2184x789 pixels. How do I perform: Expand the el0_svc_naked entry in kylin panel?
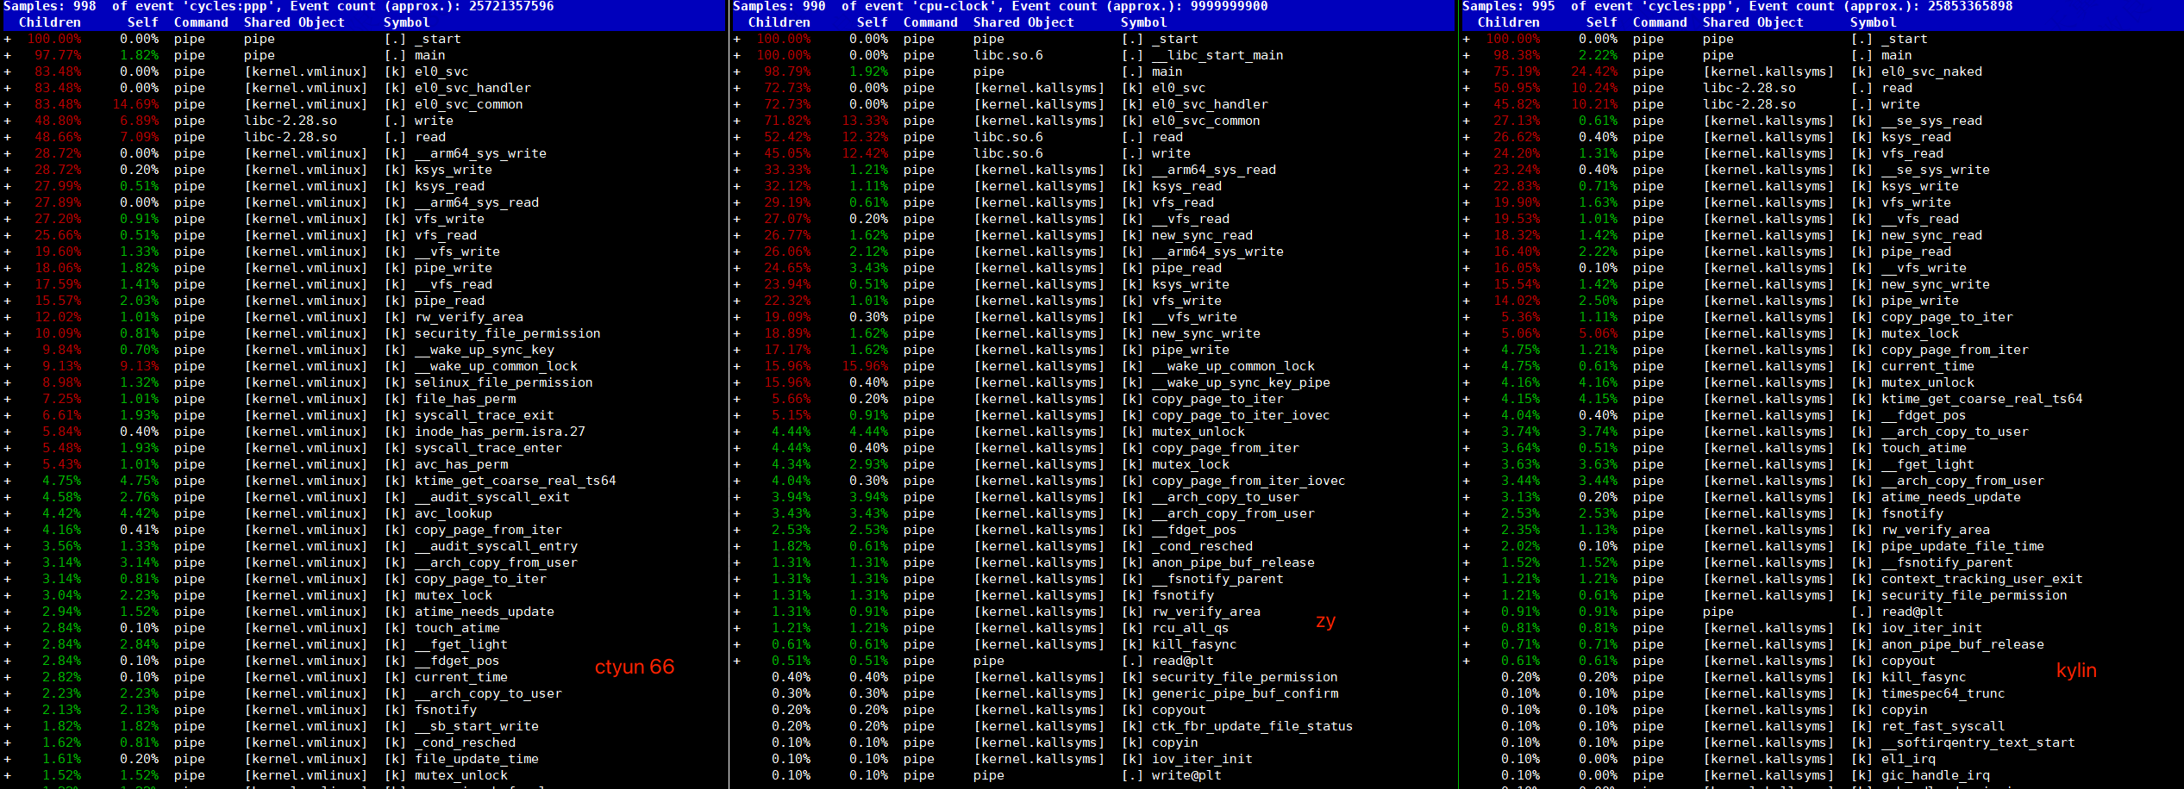1465,71
